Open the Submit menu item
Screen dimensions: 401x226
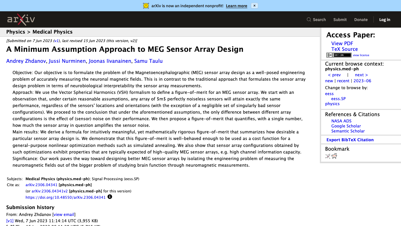click(340, 19)
